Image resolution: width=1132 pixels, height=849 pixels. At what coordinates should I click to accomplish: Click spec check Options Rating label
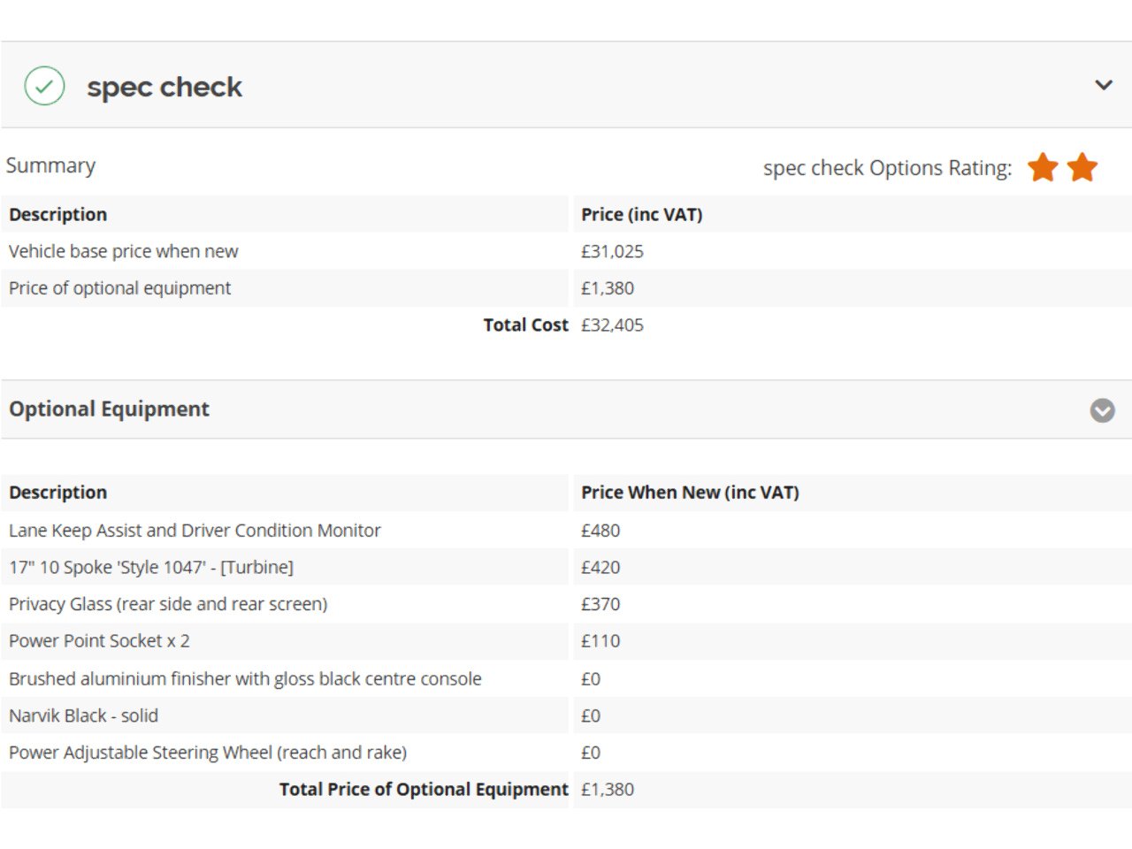[x=887, y=168]
